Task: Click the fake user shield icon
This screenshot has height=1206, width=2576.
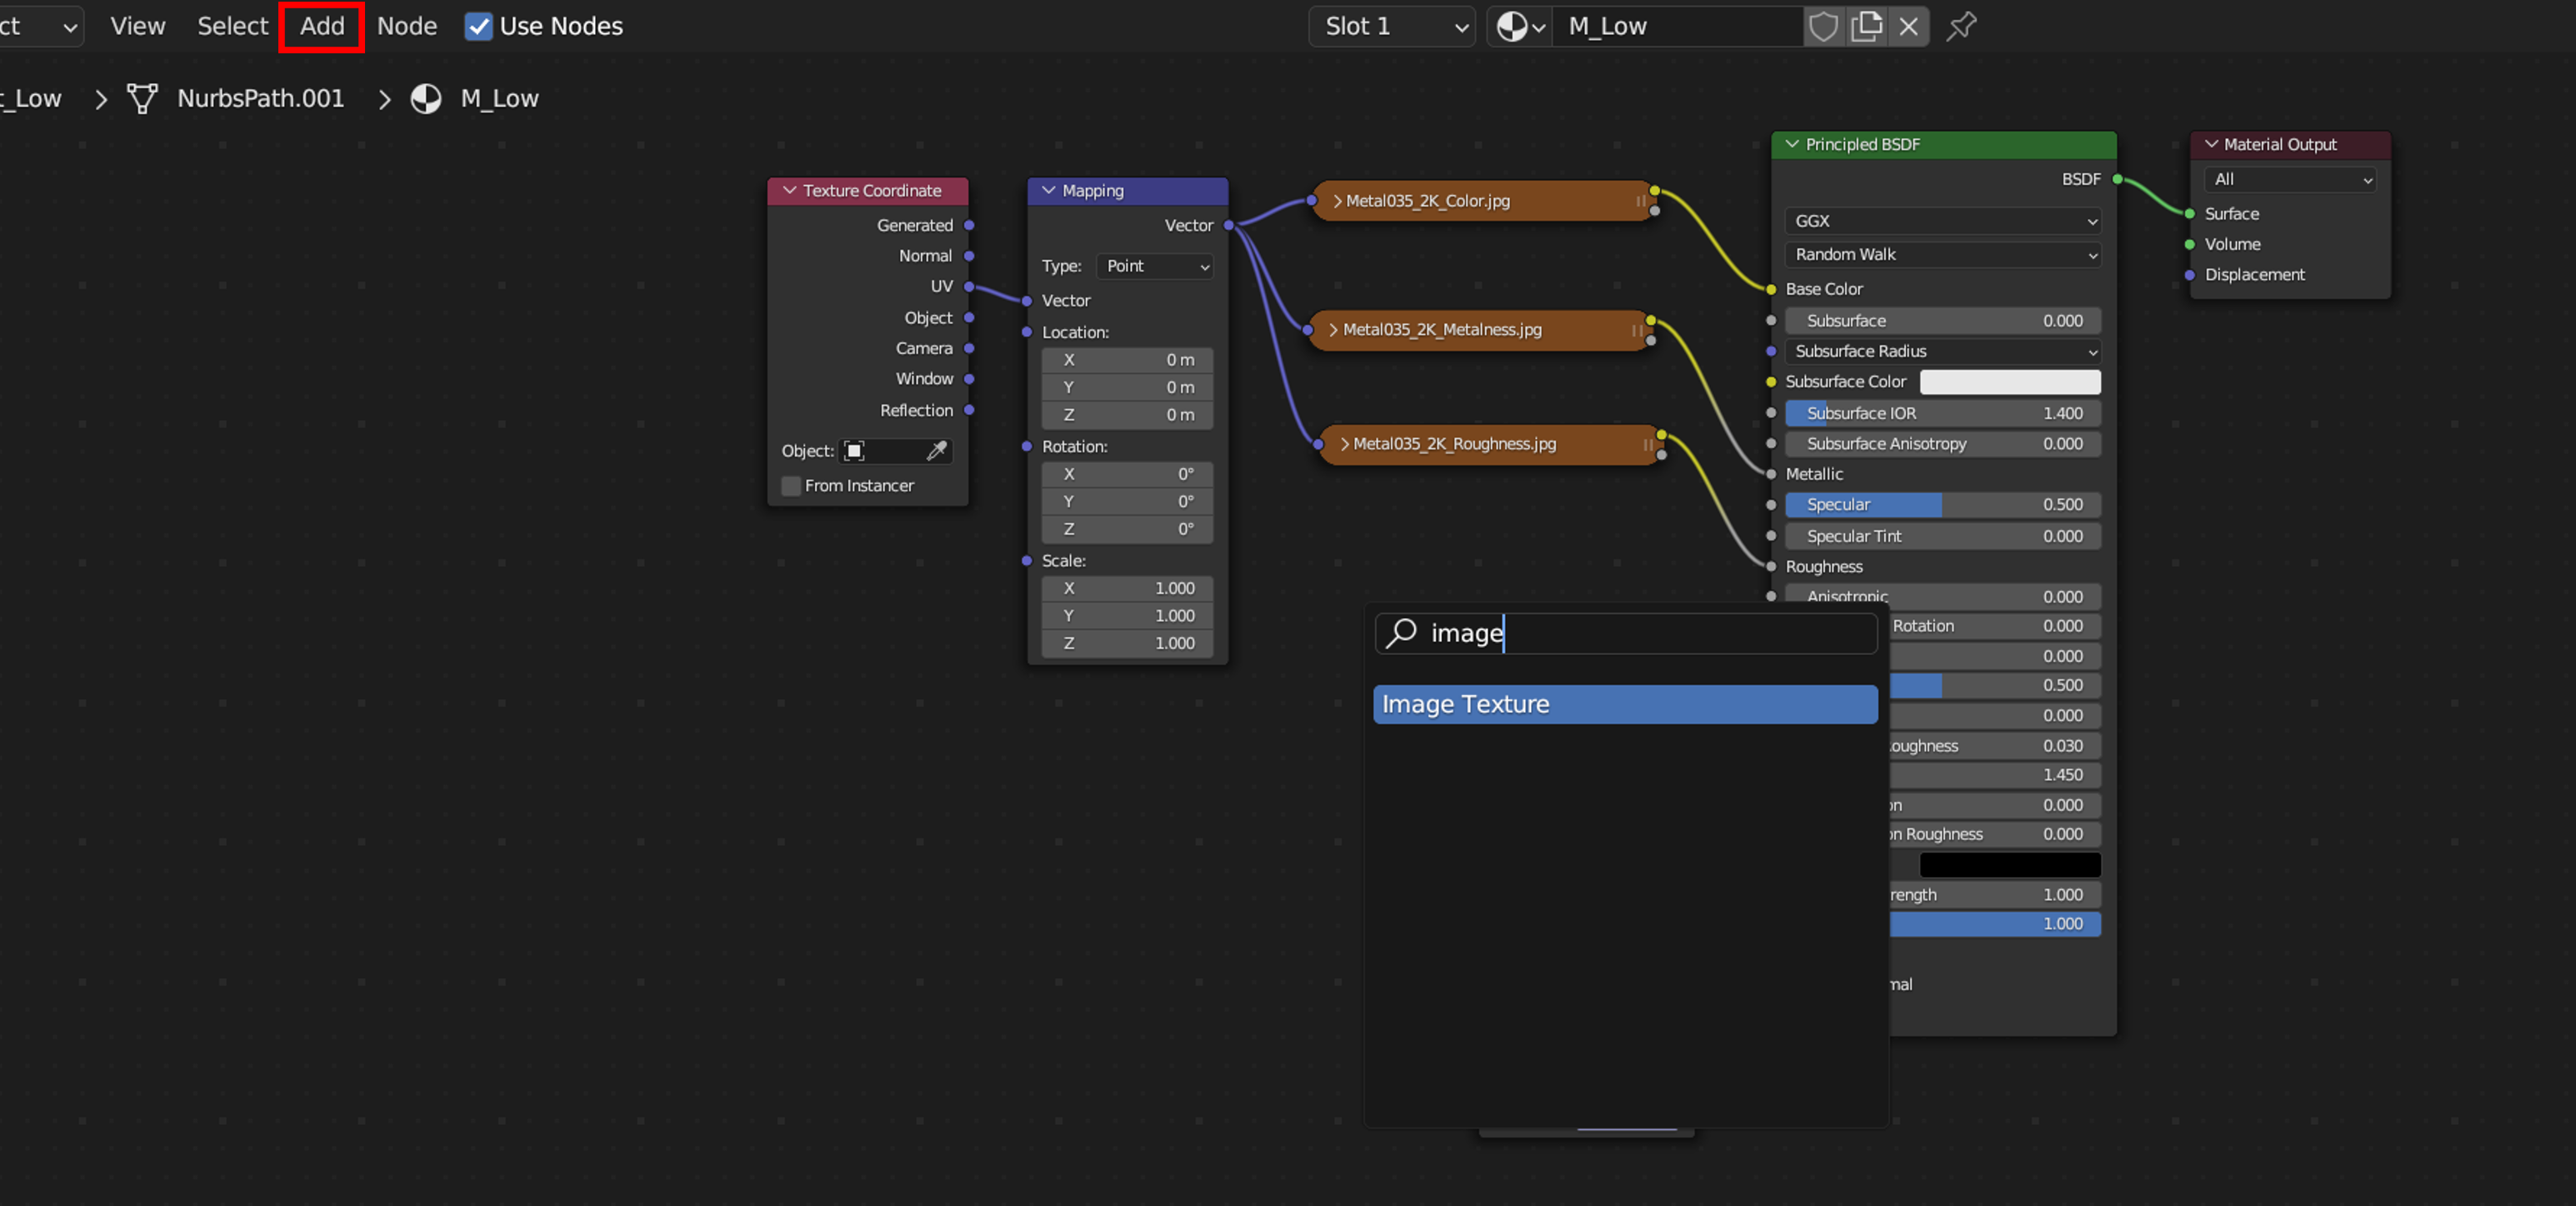Action: tap(1823, 26)
